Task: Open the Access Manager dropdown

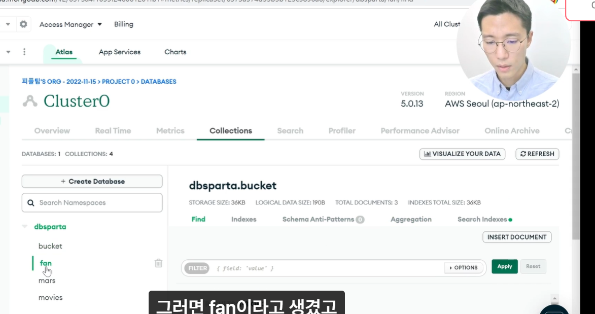Action: [x=71, y=24]
